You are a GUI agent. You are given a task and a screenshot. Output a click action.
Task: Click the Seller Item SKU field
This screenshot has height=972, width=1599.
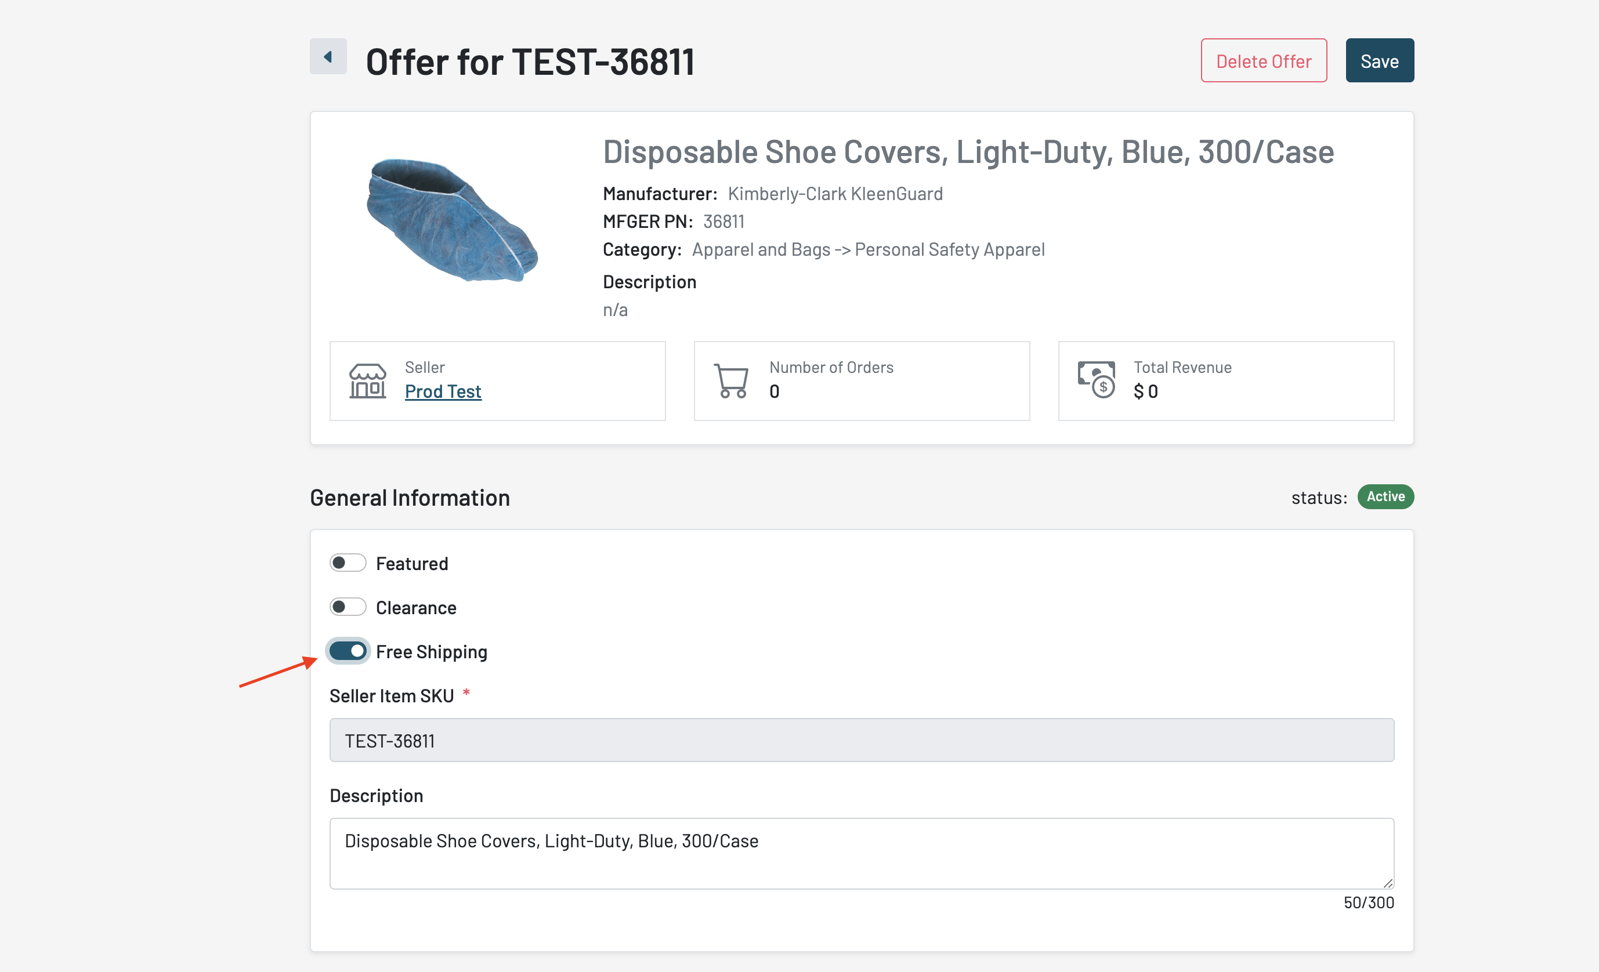[861, 741]
